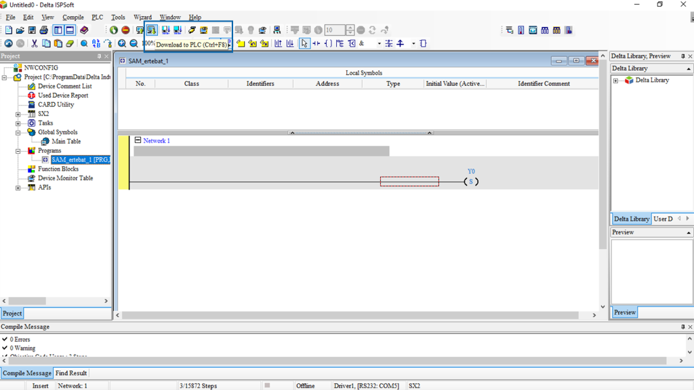Click the Network 1 label

click(x=157, y=141)
